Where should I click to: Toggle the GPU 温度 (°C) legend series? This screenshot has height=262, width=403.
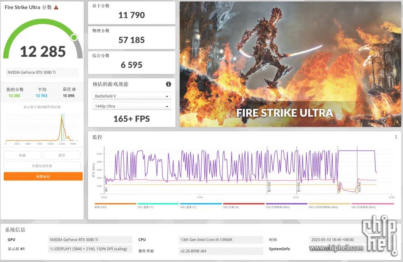pyautogui.click(x=201, y=206)
